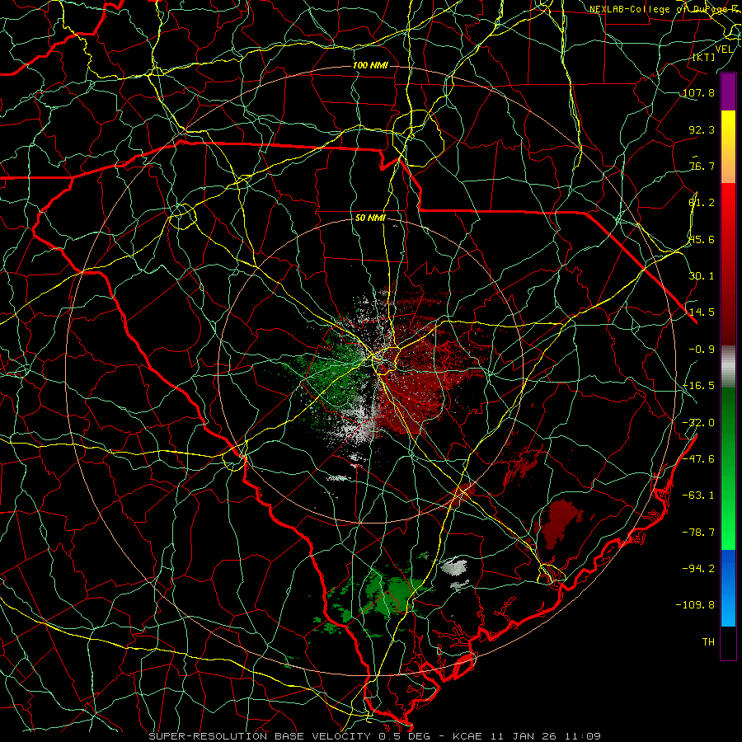Pick the green segment of the color bar
The width and height of the screenshot is (742, 742).
pos(728,468)
